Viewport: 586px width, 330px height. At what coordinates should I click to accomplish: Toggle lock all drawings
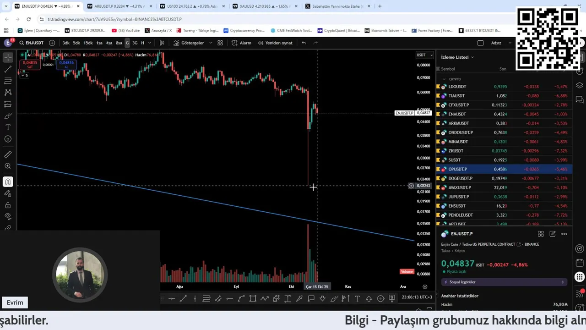tap(8, 205)
